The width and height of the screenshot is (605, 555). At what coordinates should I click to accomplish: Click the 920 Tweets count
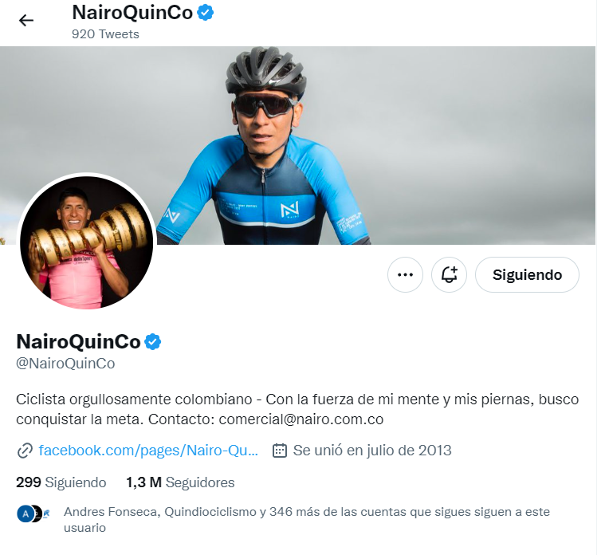[x=105, y=34]
